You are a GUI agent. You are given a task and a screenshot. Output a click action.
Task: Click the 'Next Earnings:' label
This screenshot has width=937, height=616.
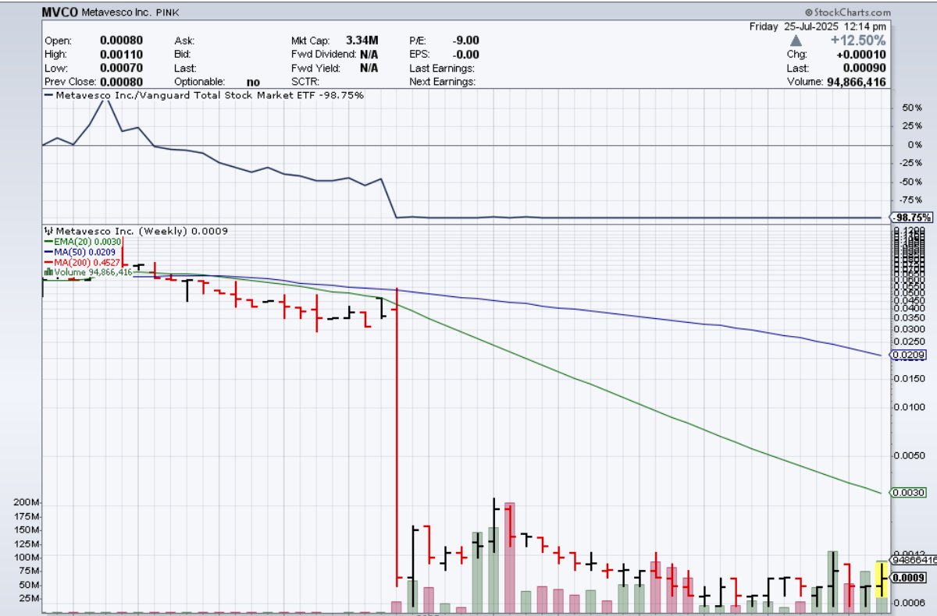pos(442,81)
